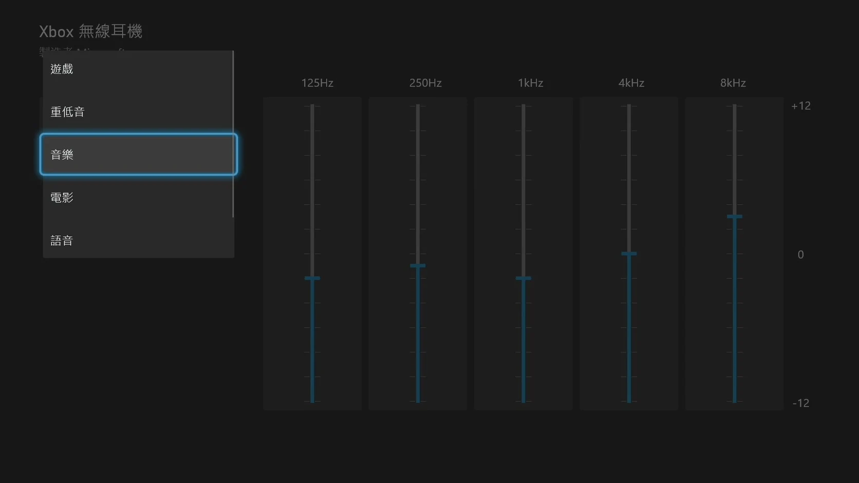Click the 4kHz frequency label
Image resolution: width=859 pixels, height=483 pixels.
631,83
